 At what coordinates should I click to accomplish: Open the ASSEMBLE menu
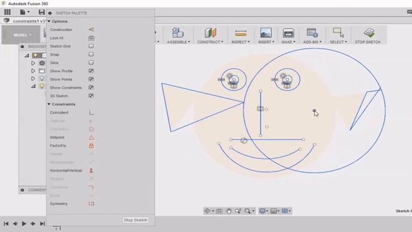click(178, 42)
